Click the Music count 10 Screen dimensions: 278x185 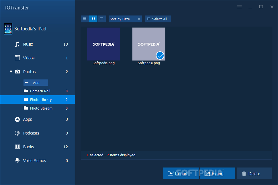tap(66, 44)
